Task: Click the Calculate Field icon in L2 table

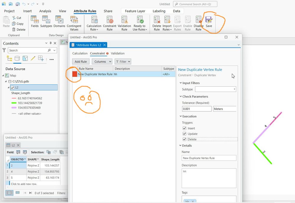Action: [25, 152]
